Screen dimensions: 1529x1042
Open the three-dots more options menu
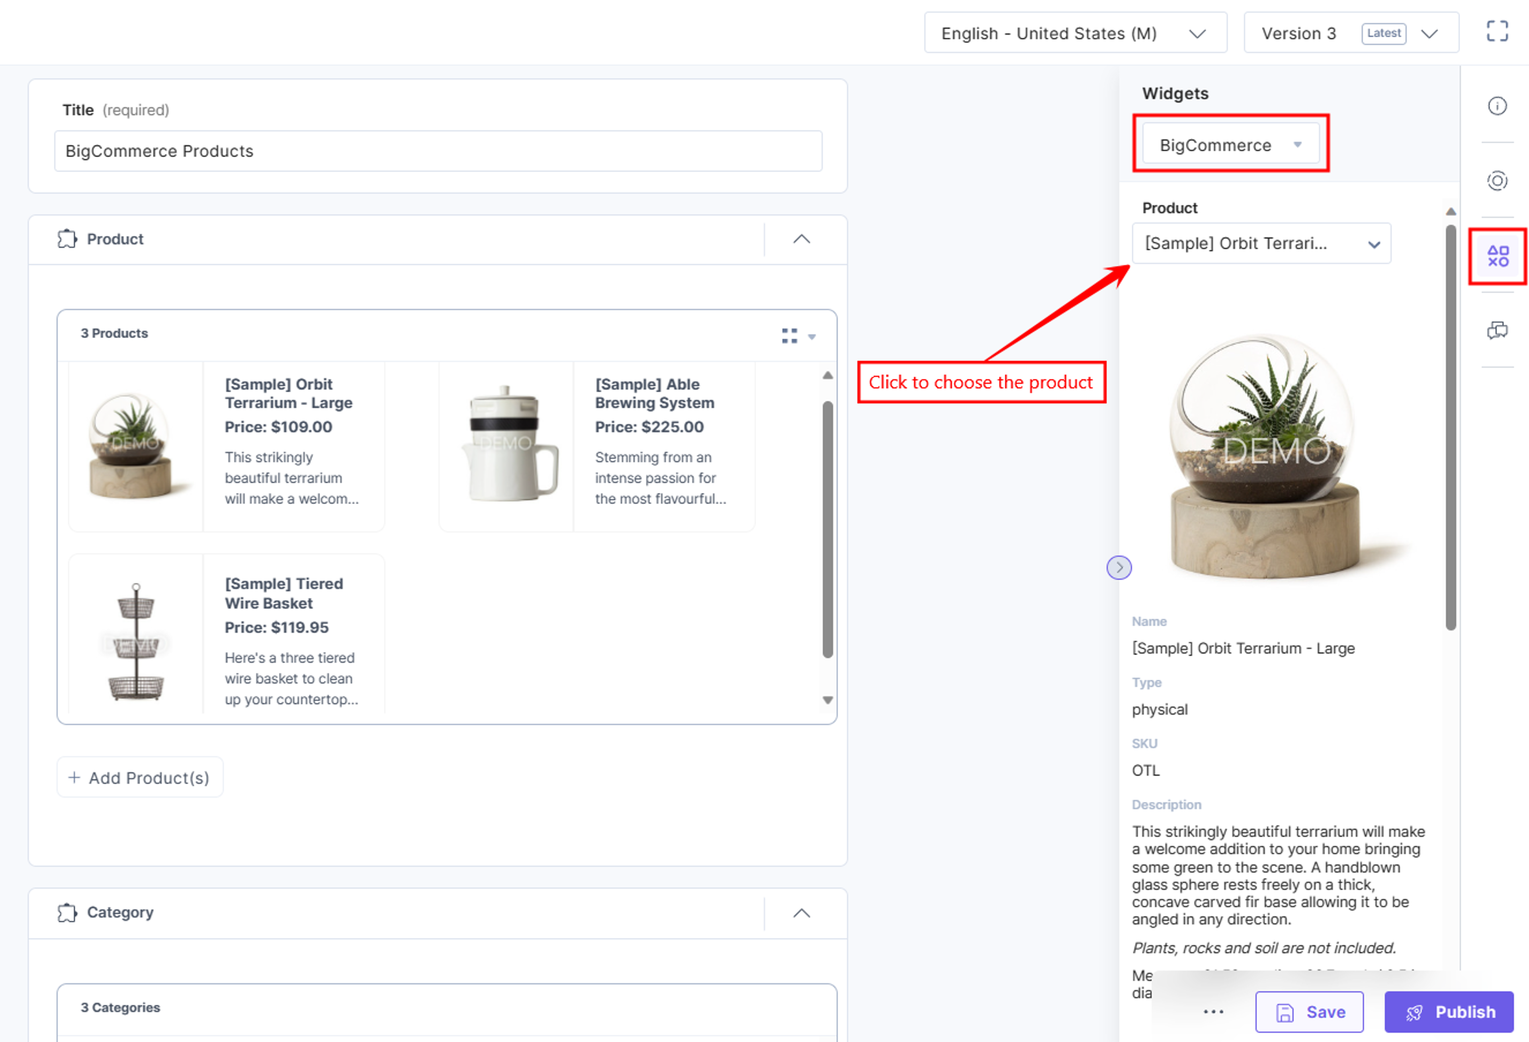1212,1012
